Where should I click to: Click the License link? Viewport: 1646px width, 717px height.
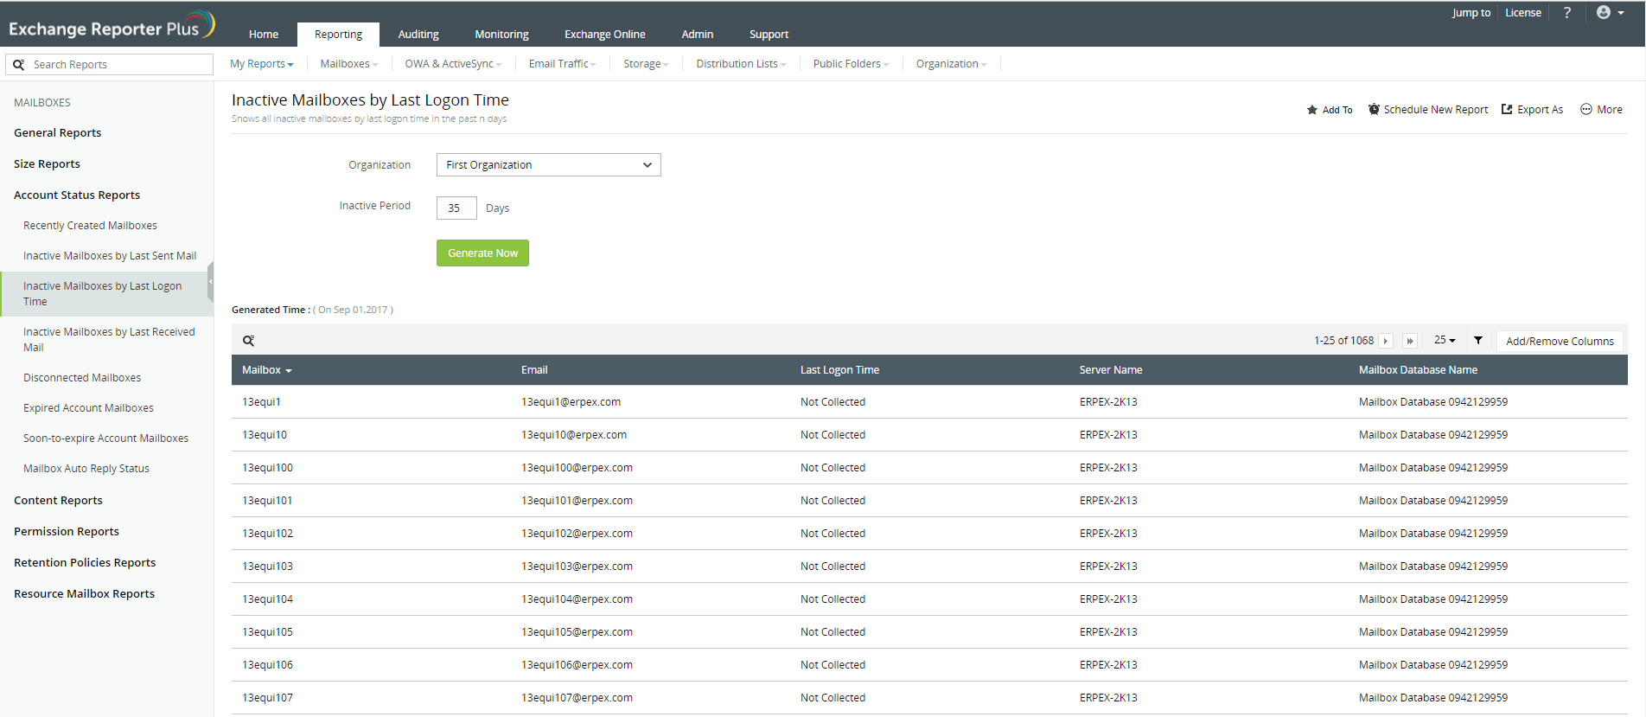(x=1523, y=13)
